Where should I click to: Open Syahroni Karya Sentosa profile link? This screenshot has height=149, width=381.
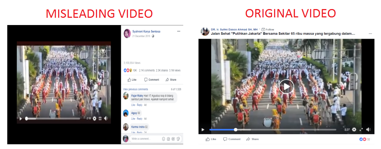tap(146, 32)
